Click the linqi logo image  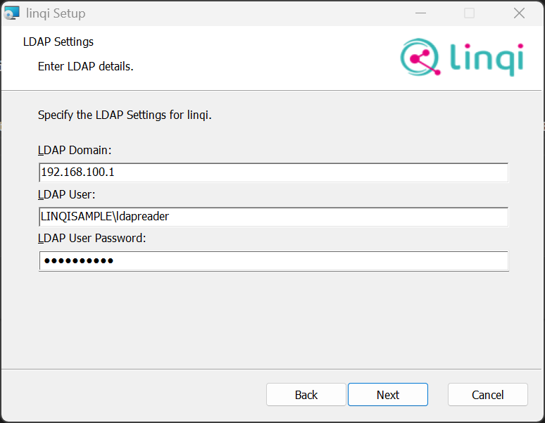coord(462,57)
